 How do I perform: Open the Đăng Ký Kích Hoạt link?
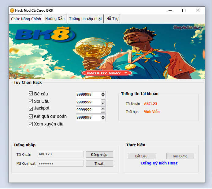tap(159, 163)
